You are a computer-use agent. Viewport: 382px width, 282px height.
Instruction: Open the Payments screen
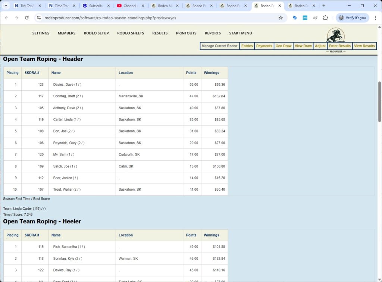click(x=264, y=46)
